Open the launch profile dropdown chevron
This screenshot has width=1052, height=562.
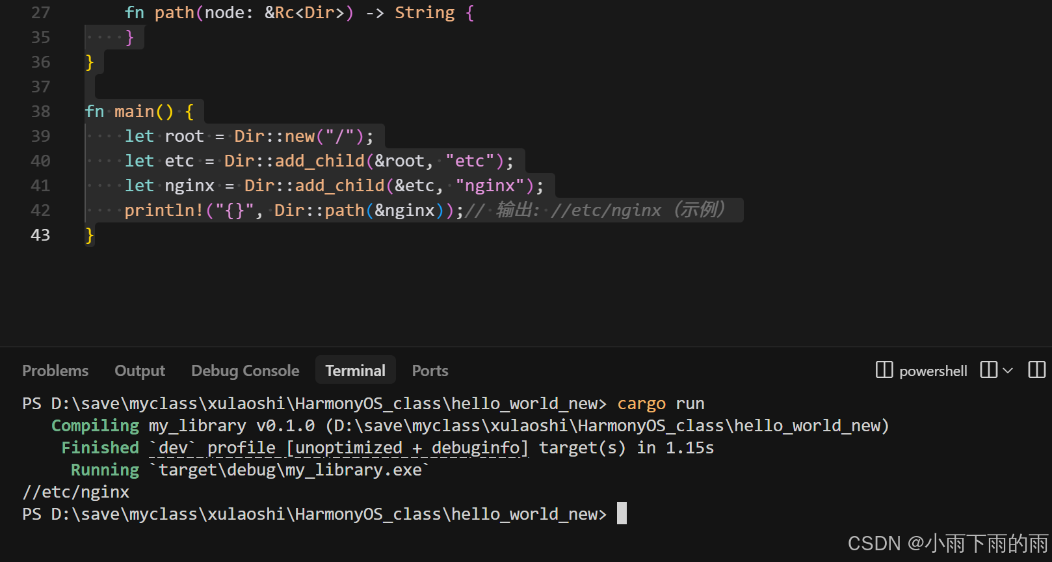tap(1008, 371)
